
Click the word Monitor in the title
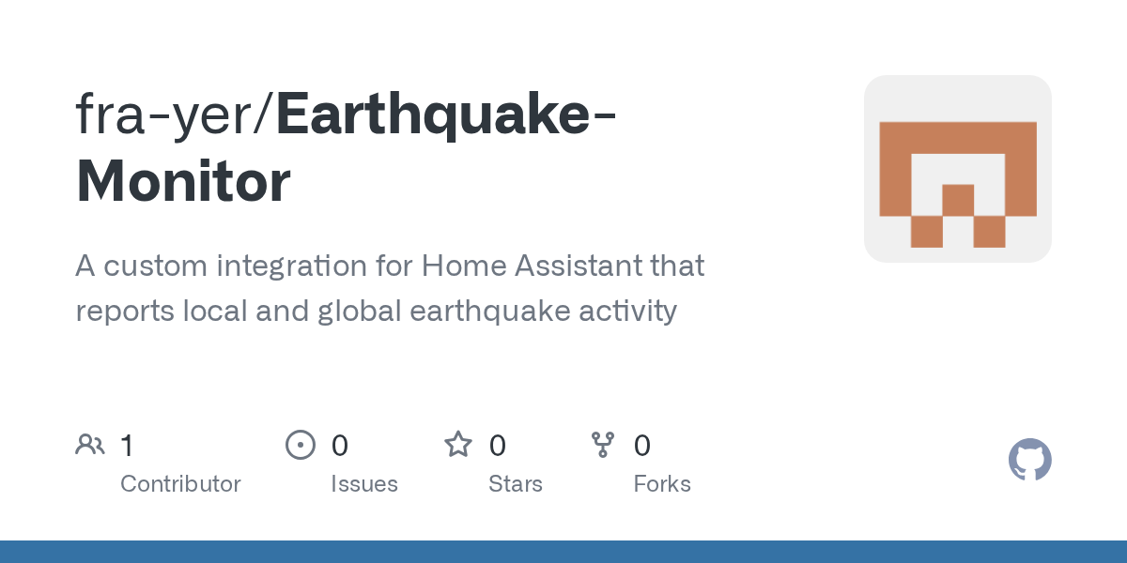[183, 181]
